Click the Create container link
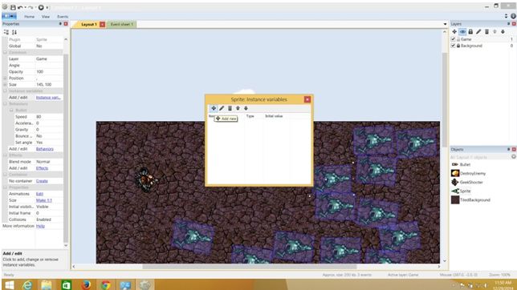The image size is (517, 290). point(42,181)
